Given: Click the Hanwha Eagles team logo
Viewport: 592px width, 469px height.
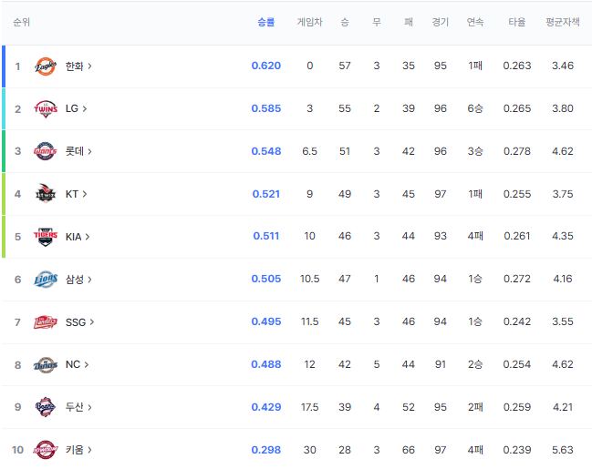Looking at the screenshot, I should tap(46, 66).
